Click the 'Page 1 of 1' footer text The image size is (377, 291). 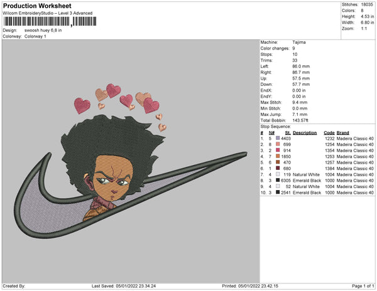point(363,286)
